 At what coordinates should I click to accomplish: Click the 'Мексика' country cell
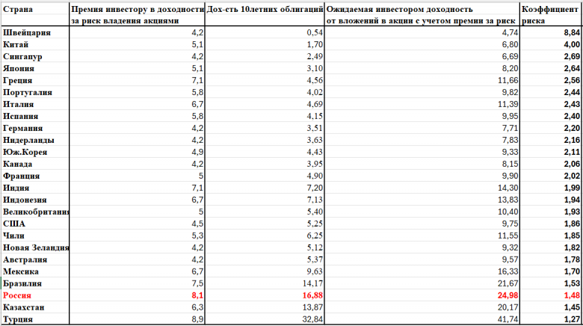(x=21, y=271)
